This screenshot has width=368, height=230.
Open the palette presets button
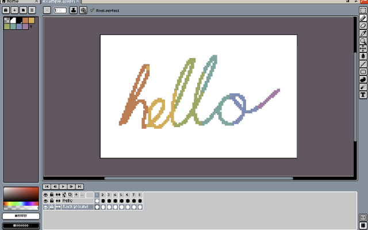pyautogui.click(x=23, y=10)
